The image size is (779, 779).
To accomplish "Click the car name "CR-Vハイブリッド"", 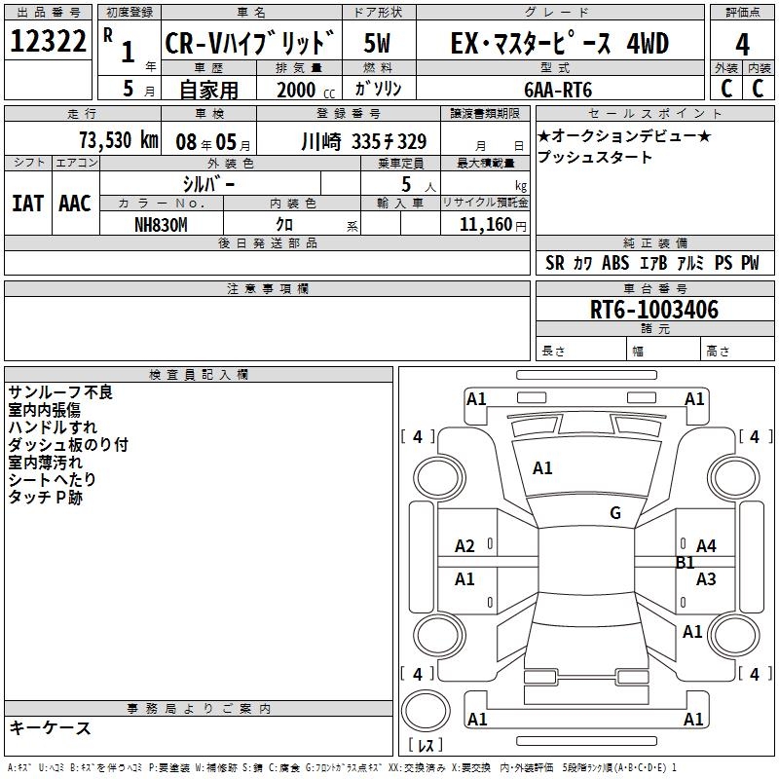I will tap(250, 43).
